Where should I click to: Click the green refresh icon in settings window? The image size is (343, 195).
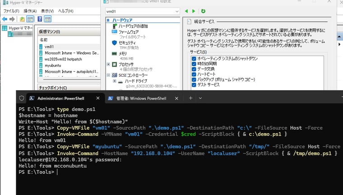[x=203, y=11]
